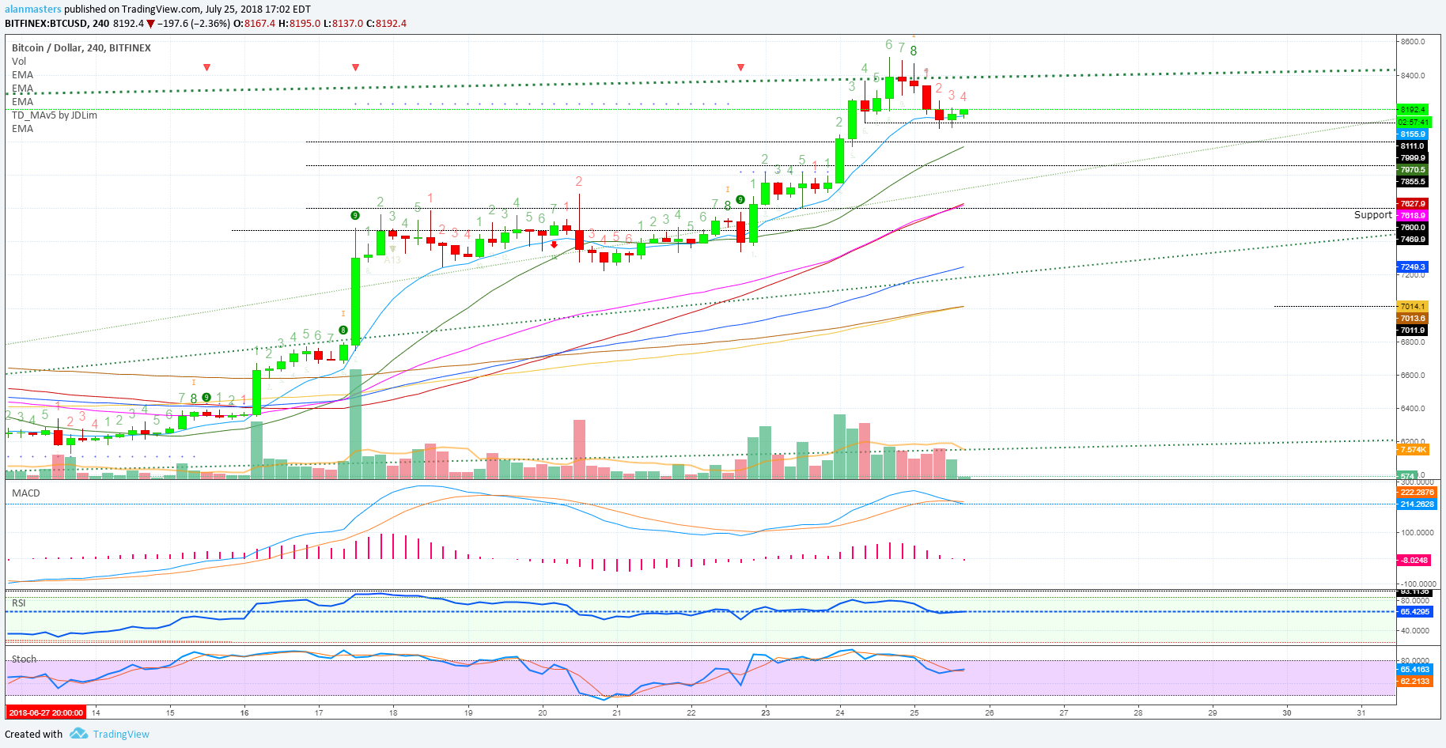Click the blue 214.2628 MACD signal label
Viewport: 1446px width, 748px height.
pyautogui.click(x=1417, y=504)
